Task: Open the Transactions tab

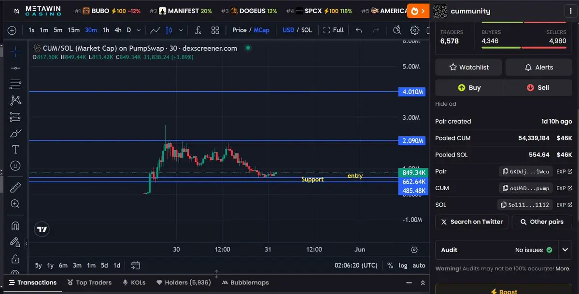Action: pos(33,282)
